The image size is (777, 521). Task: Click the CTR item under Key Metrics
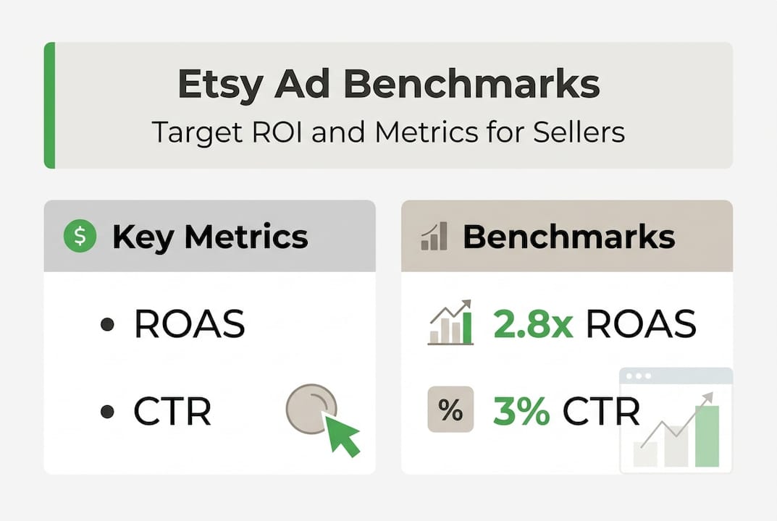(172, 412)
